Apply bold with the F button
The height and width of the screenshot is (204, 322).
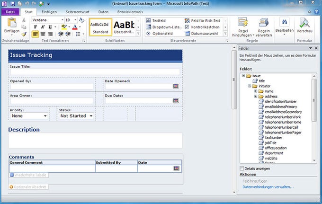pos(36,27)
